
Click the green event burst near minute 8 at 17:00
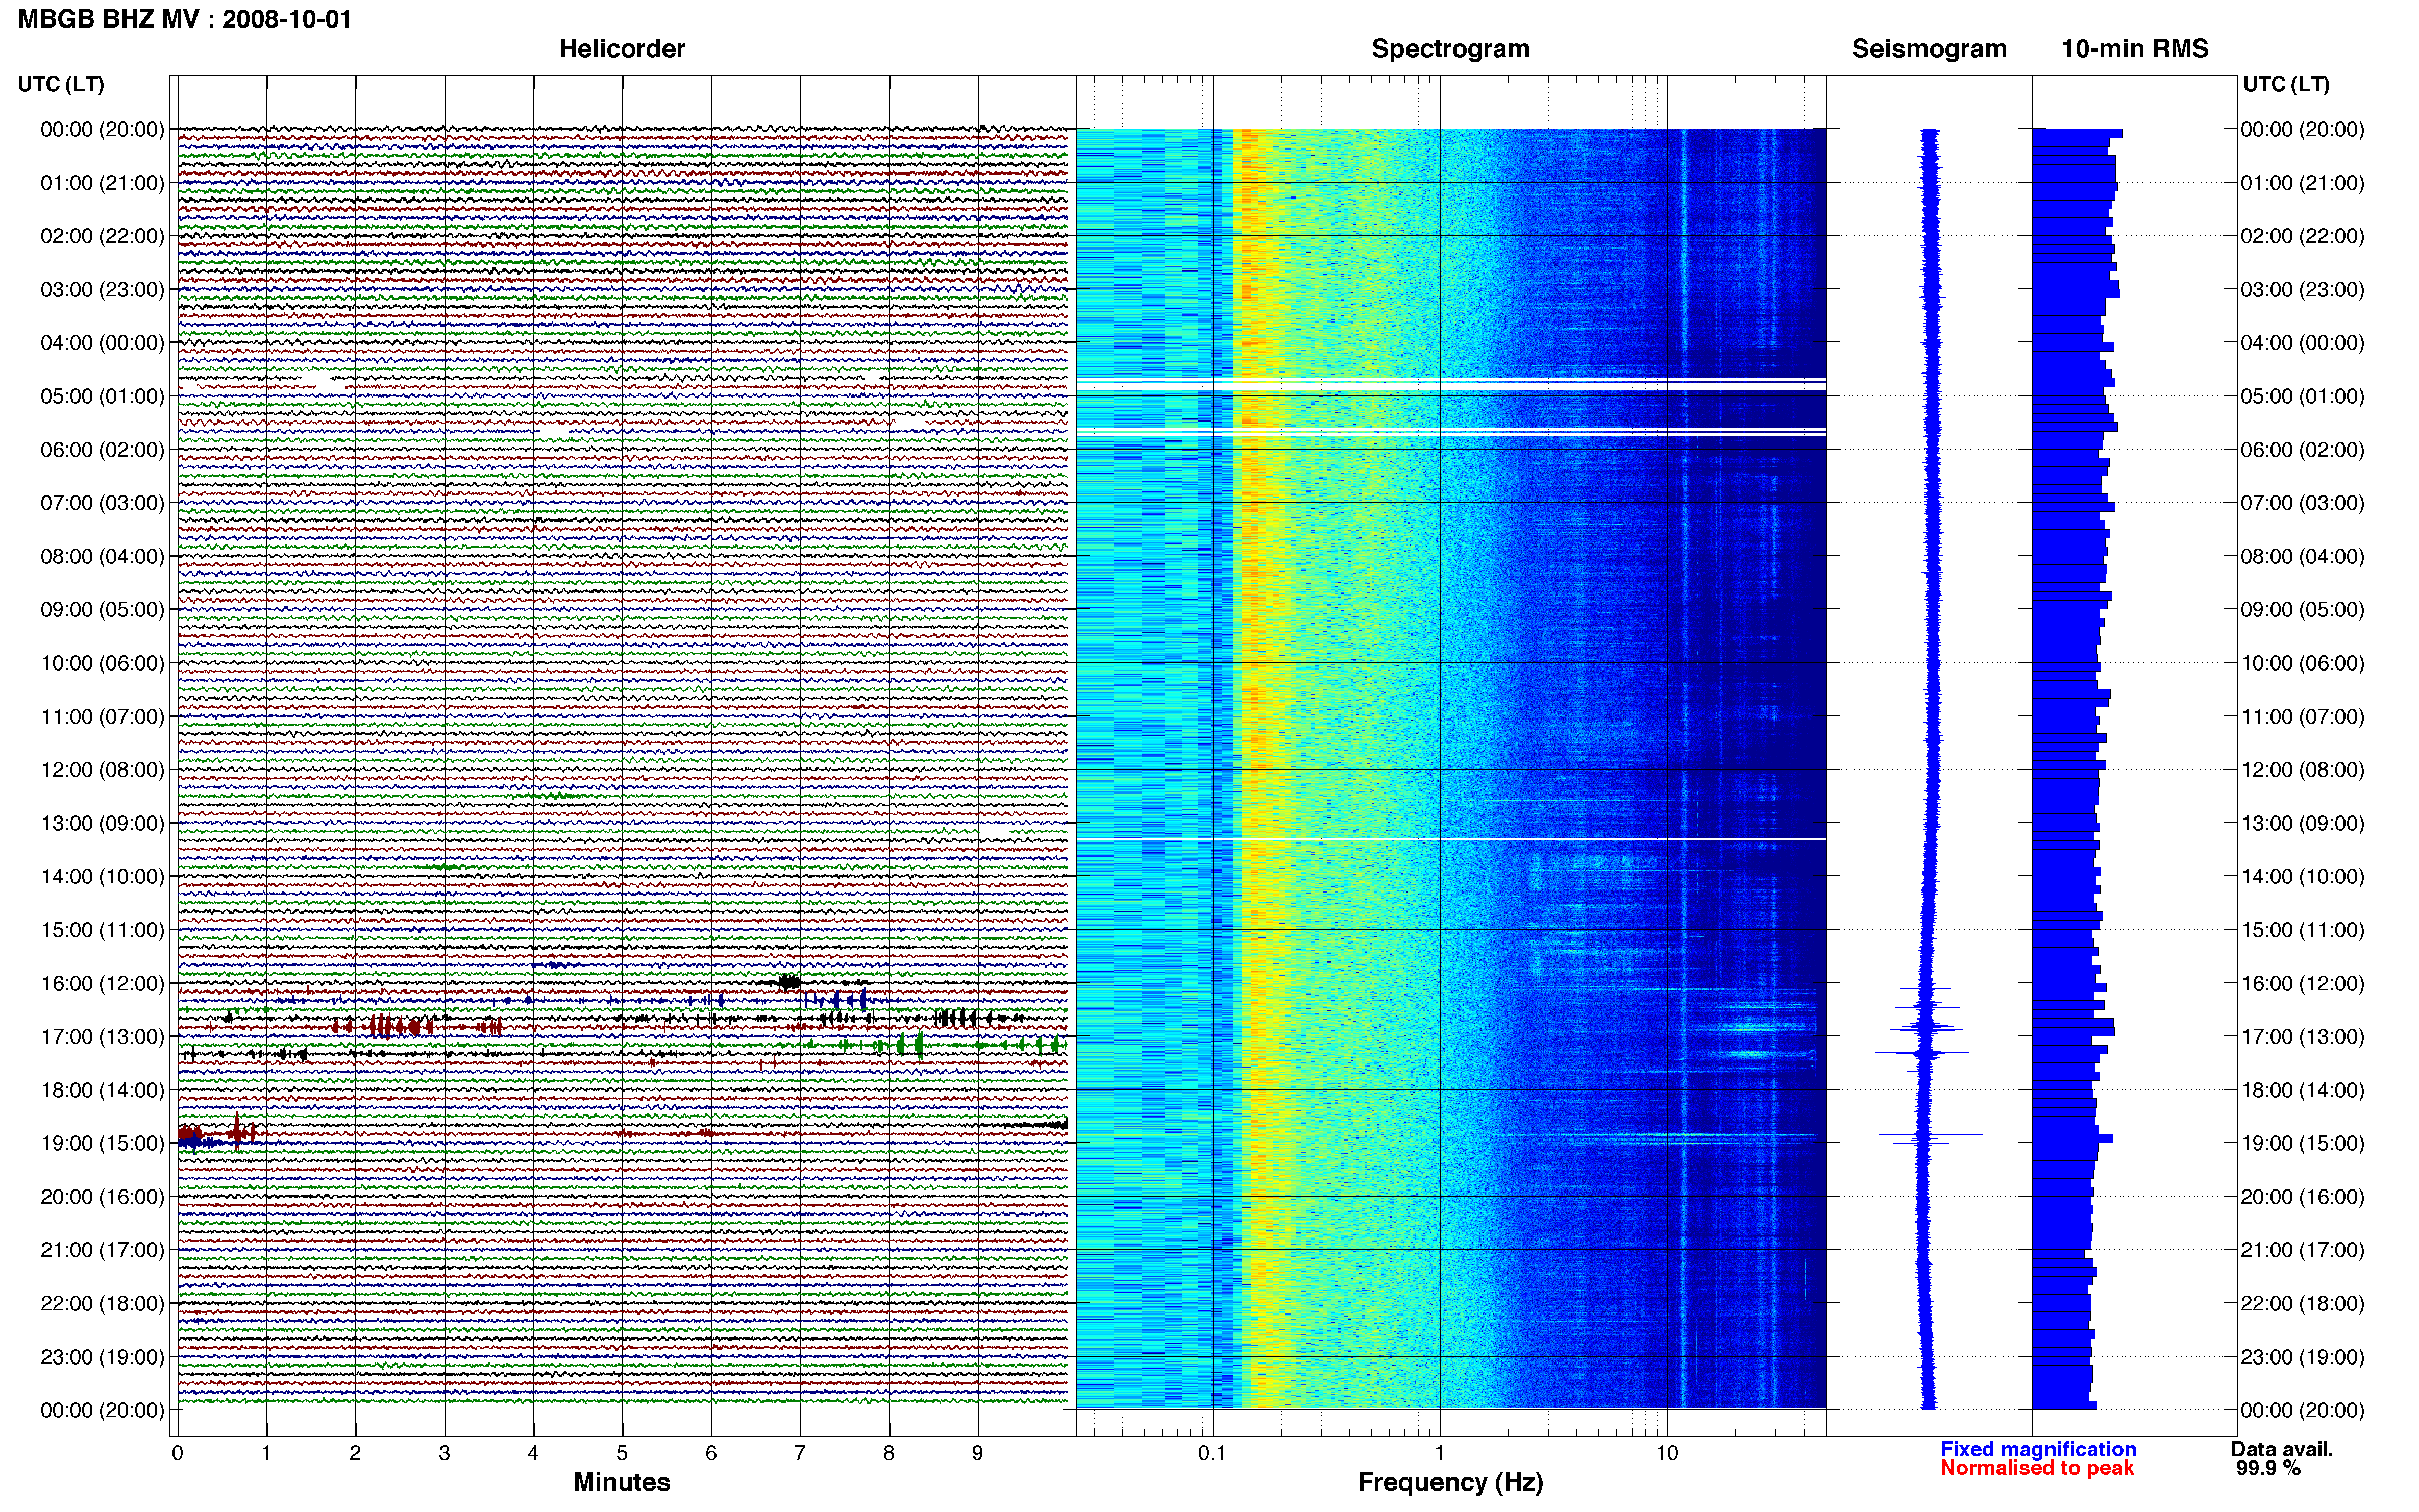(x=911, y=1045)
